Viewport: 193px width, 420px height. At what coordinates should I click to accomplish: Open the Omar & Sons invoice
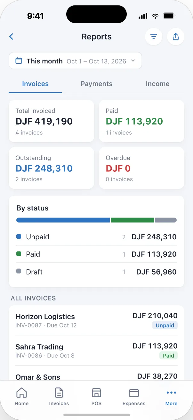[96, 374]
